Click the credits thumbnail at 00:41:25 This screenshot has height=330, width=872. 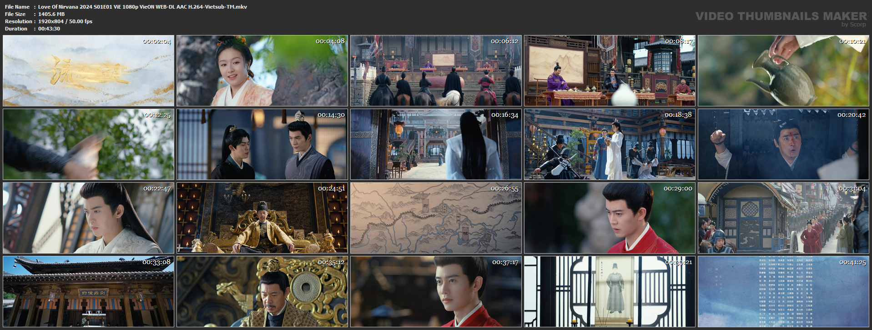click(783, 292)
